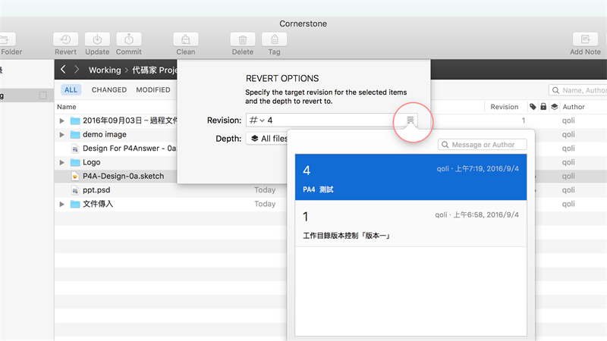The width and height of the screenshot is (607, 341).
Task: Click the Add Note icon
Action: click(585, 39)
